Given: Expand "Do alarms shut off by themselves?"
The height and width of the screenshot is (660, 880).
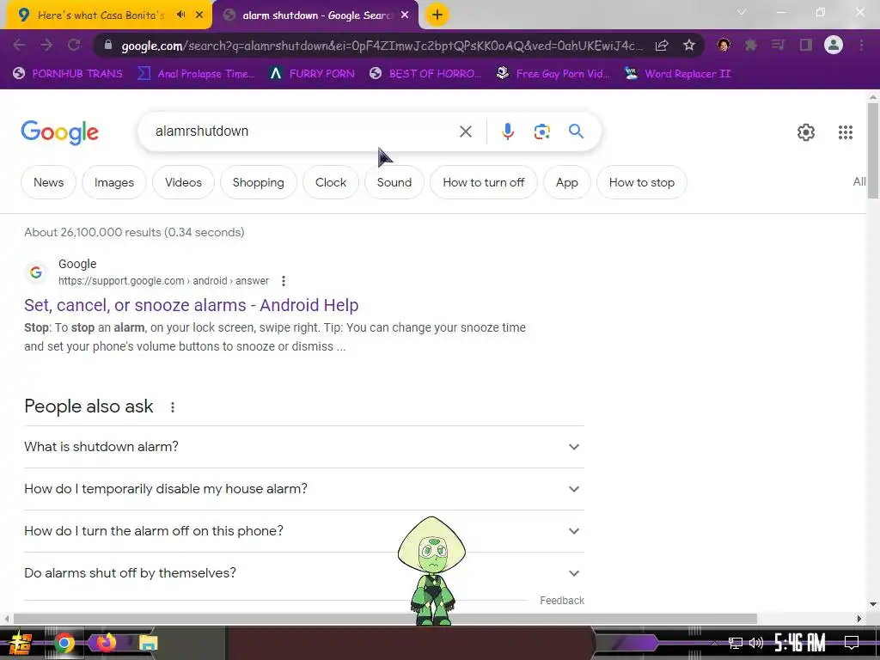Looking at the screenshot, I should 304,573.
